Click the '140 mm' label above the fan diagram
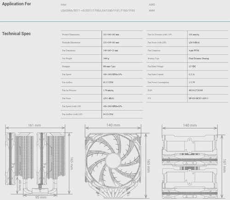230x200 pixels. pyautogui.click(x=113, y=125)
